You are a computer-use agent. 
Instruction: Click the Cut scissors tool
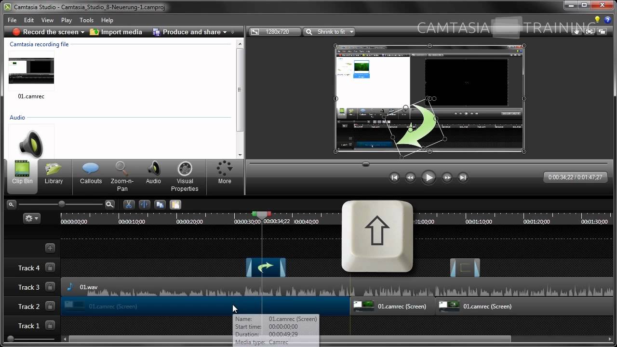(128, 204)
